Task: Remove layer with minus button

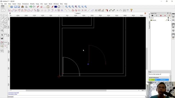Action: tap(165, 16)
